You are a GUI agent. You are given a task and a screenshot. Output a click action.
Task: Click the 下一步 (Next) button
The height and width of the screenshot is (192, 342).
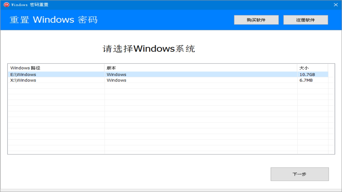300,174
